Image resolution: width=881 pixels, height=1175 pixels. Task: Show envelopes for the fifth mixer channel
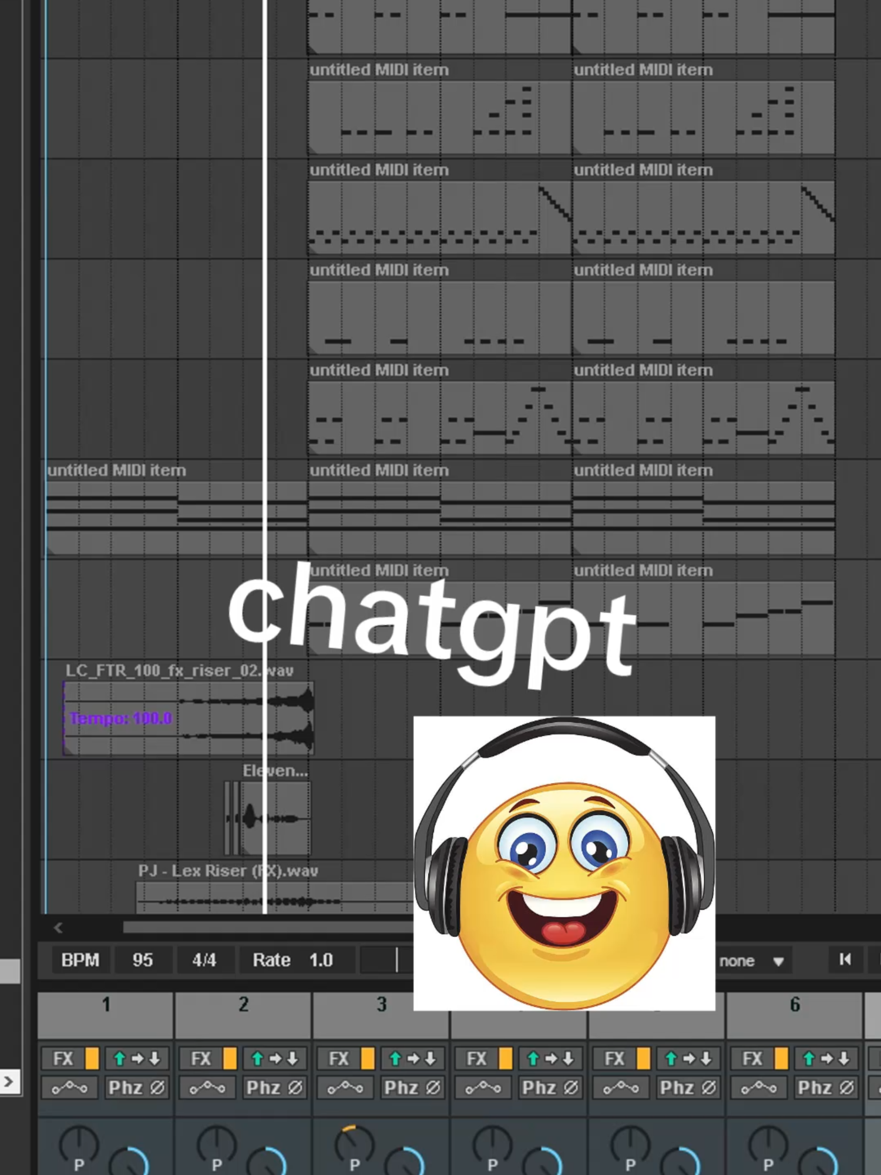point(621,1088)
